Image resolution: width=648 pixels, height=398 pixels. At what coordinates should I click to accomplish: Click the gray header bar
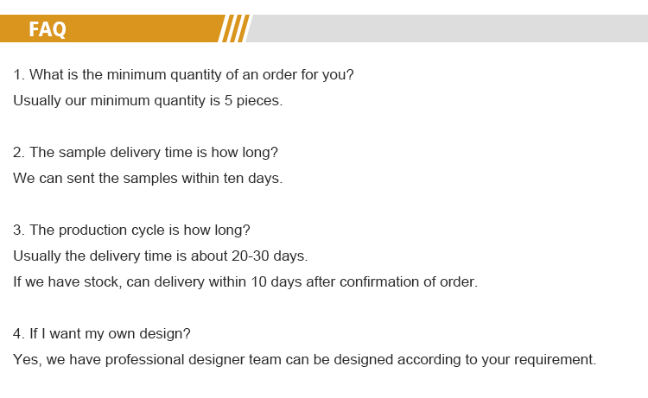coord(449,28)
